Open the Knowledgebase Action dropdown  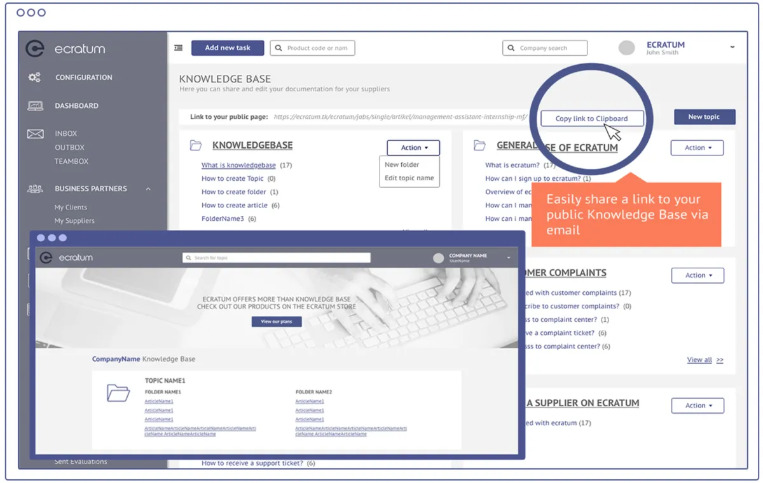(413, 148)
